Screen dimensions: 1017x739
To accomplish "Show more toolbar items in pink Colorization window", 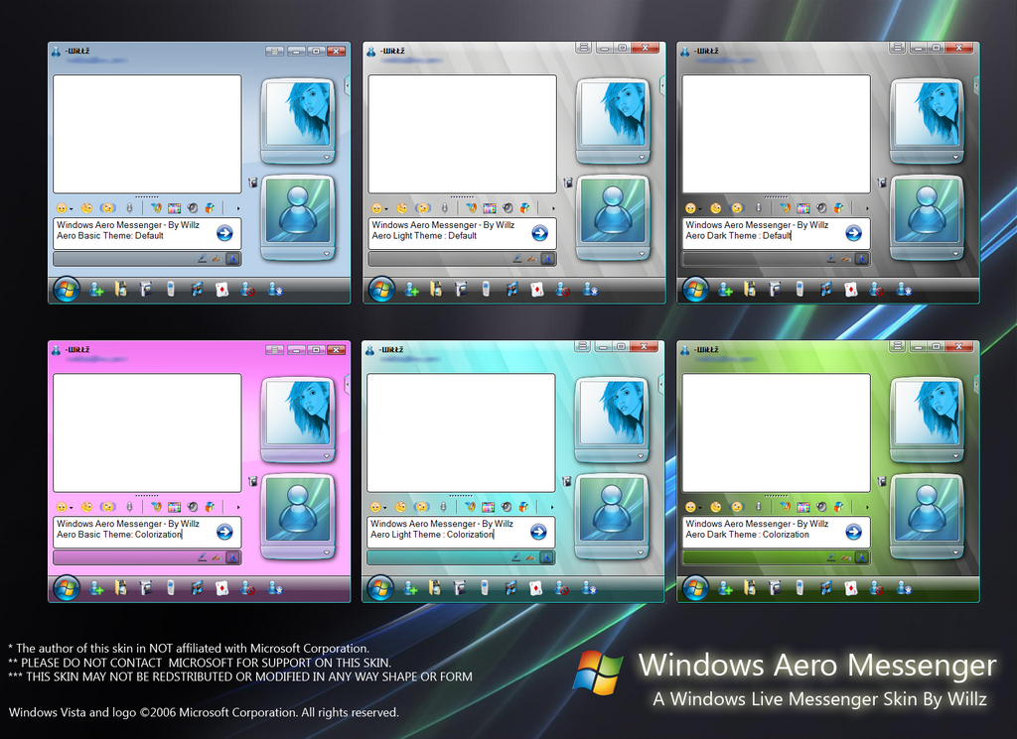I will coord(238,507).
